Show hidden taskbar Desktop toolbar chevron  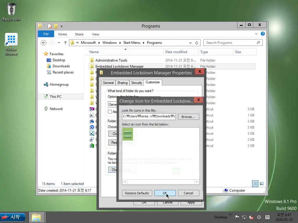click(230, 214)
